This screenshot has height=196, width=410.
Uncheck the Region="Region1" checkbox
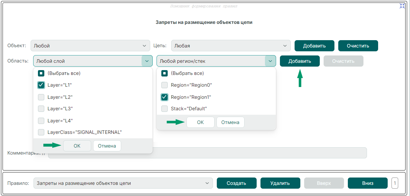click(x=165, y=97)
